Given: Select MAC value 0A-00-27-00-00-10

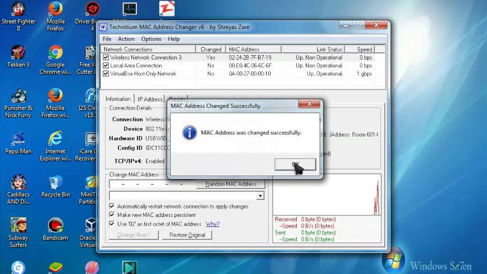Looking at the screenshot, I should 250,73.
